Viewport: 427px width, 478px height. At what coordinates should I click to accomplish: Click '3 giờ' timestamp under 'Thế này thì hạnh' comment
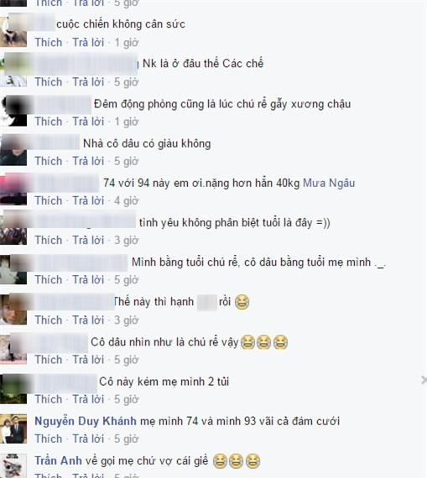click(x=127, y=320)
